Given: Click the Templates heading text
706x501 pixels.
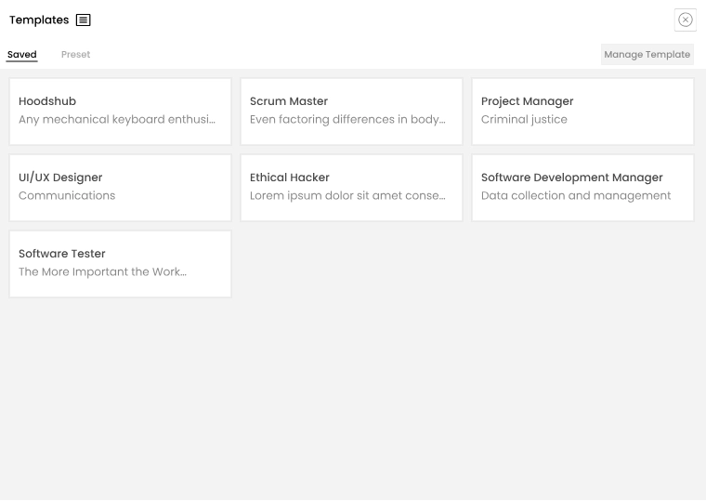Looking at the screenshot, I should pos(39,20).
